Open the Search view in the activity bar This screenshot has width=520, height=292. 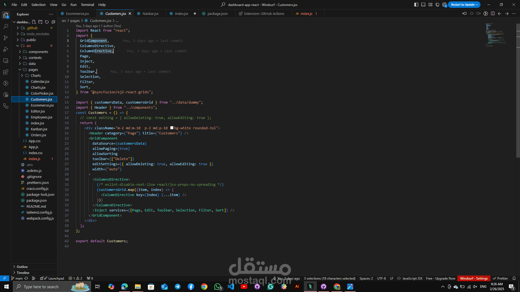6,26
